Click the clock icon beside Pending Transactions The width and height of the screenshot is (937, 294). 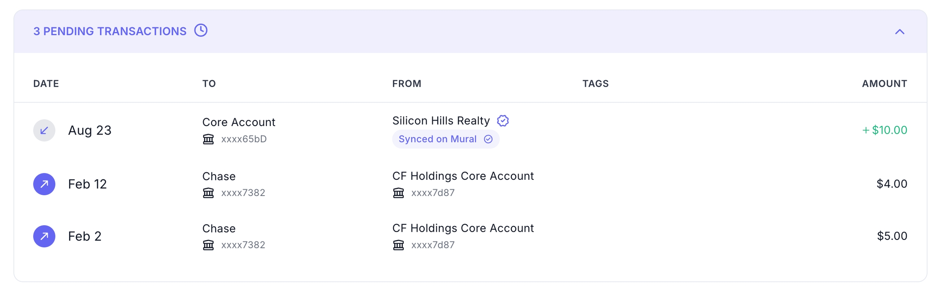201,30
